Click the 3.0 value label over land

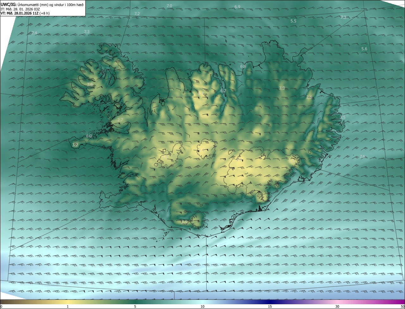pos(282,88)
